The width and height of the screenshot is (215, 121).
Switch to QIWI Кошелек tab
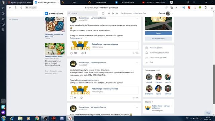click(x=100, y=2)
